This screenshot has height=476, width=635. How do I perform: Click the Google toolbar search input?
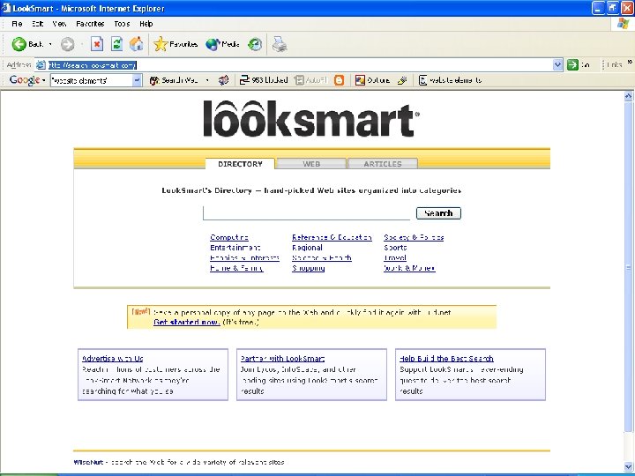92,80
